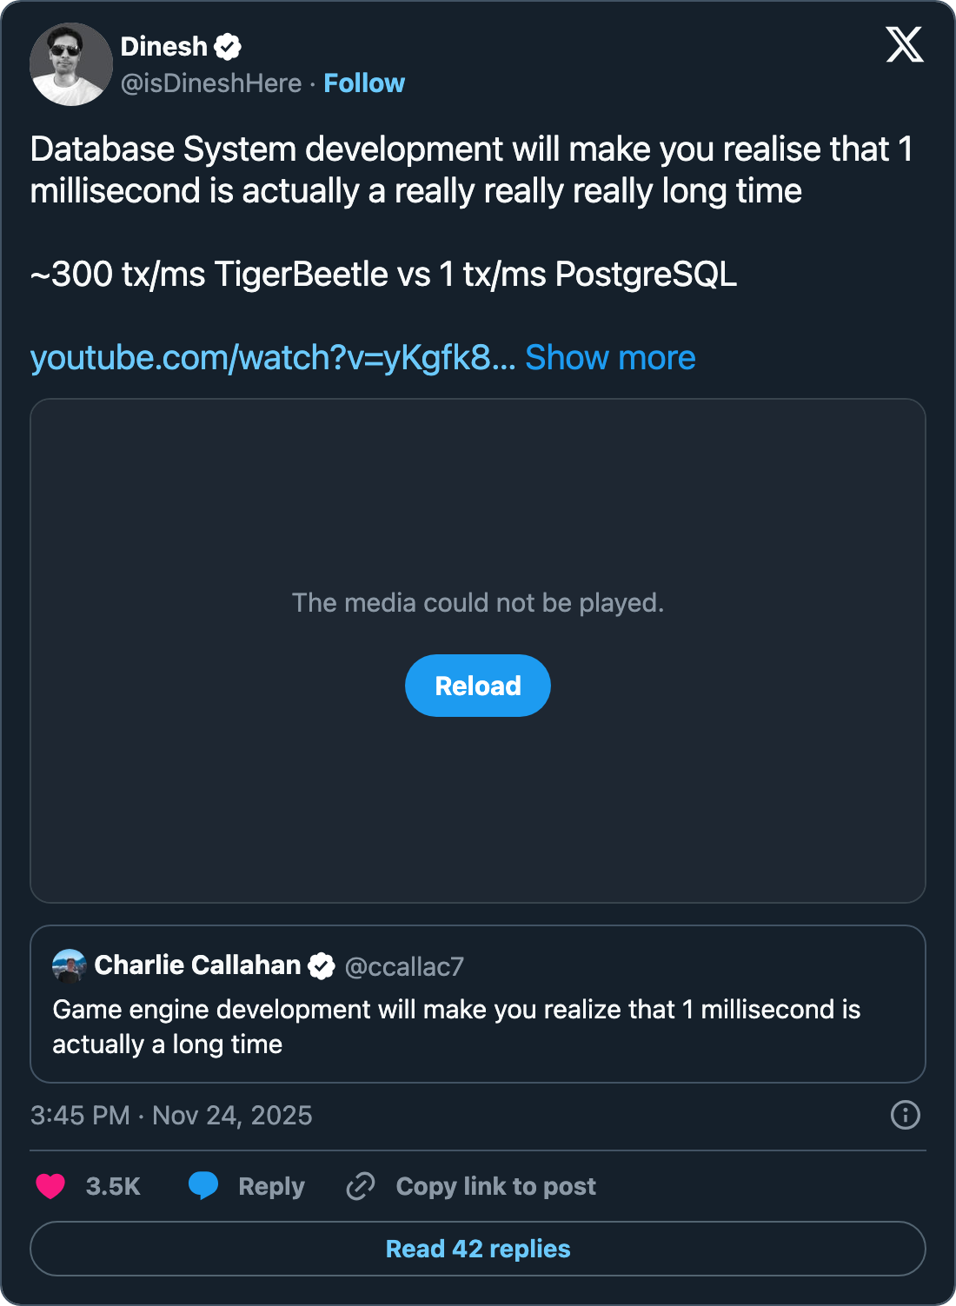
Task: Click the blue reply bubble icon
Action: tap(203, 1185)
